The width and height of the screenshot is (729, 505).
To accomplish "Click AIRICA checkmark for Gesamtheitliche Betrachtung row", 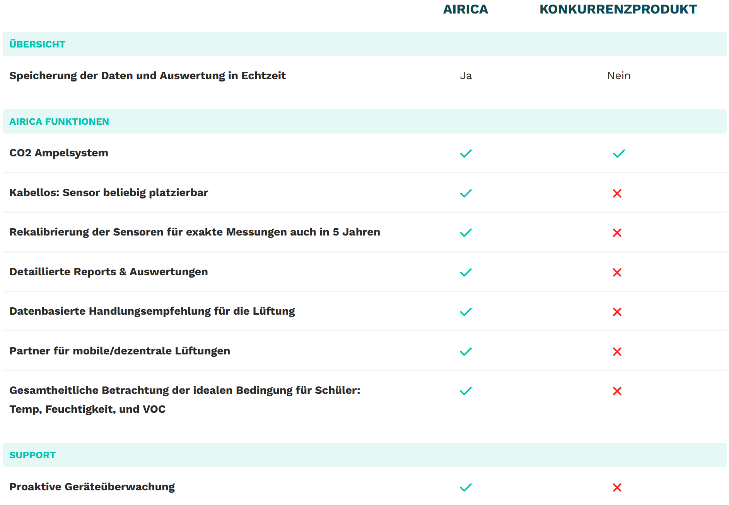I will point(466,391).
